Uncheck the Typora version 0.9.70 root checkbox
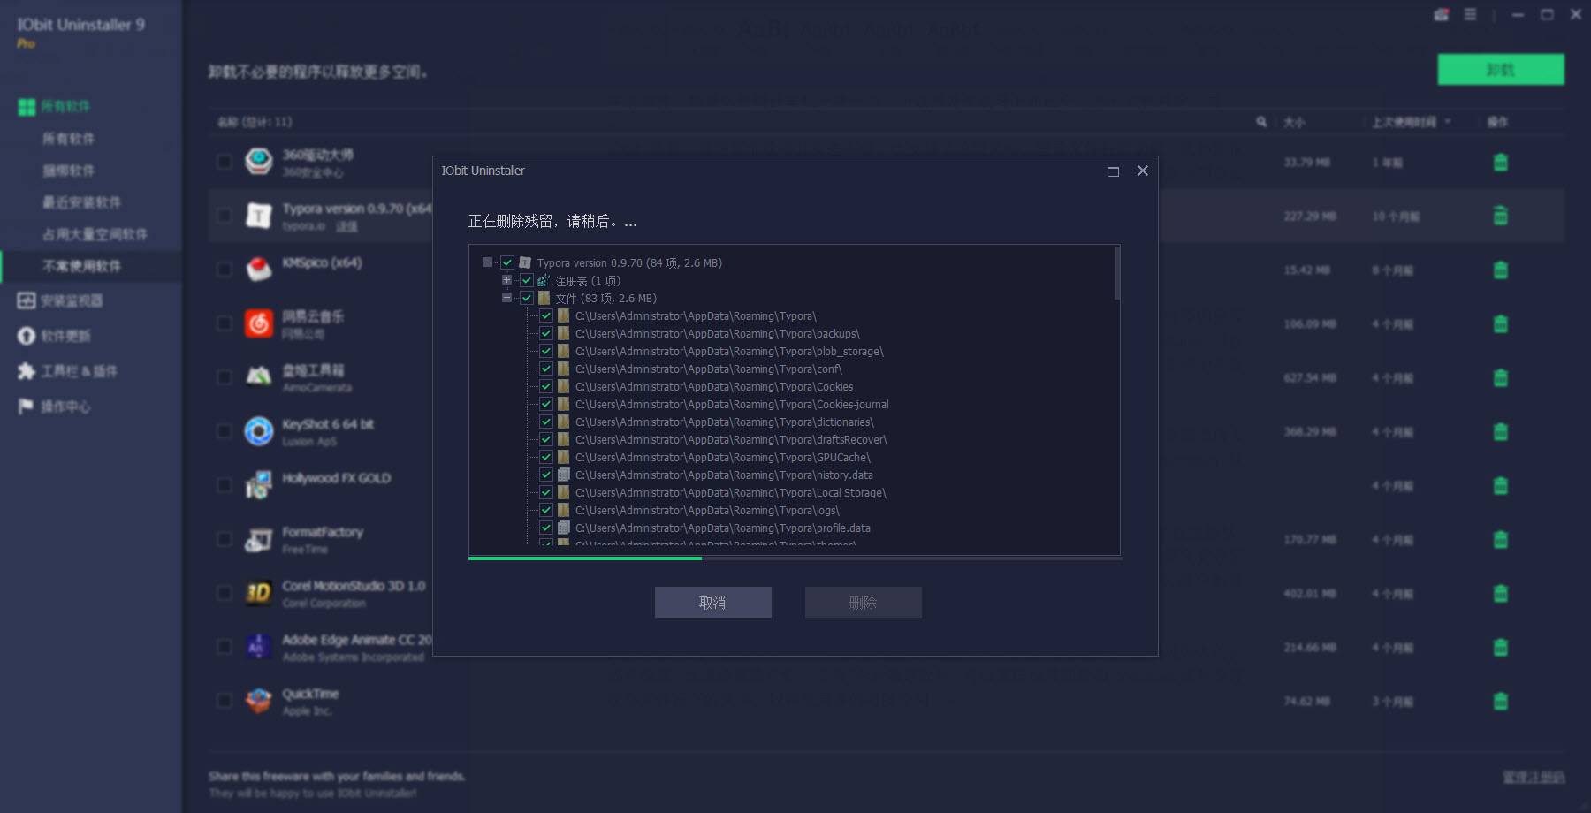 [x=507, y=262]
